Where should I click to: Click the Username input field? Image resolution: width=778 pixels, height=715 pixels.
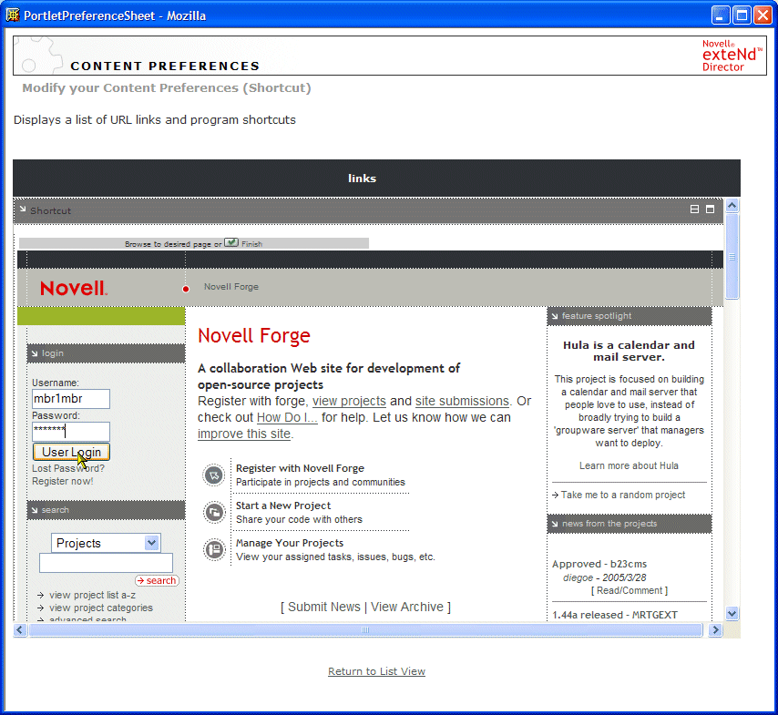[x=71, y=398]
